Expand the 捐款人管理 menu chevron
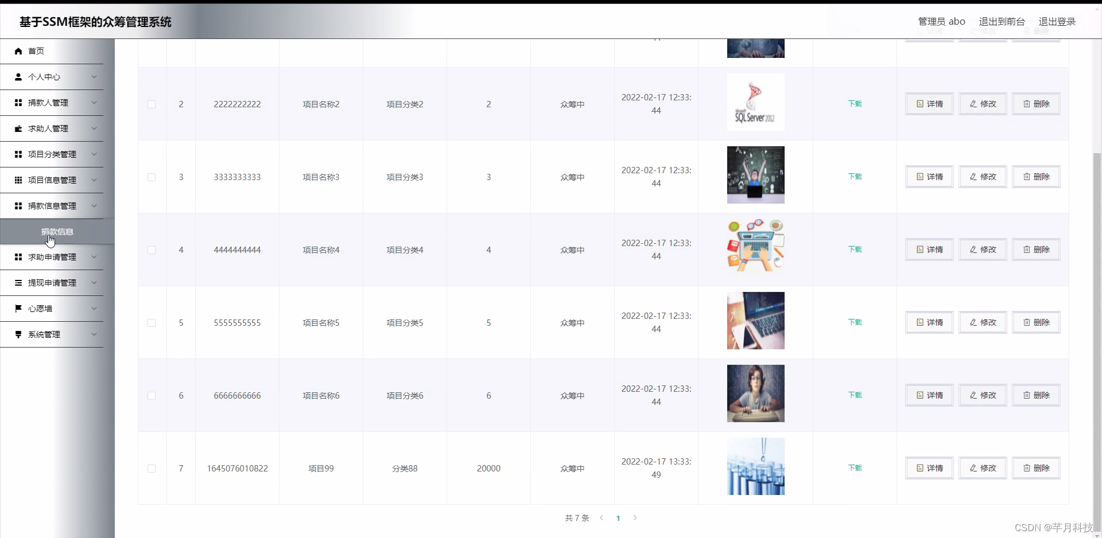 point(94,103)
